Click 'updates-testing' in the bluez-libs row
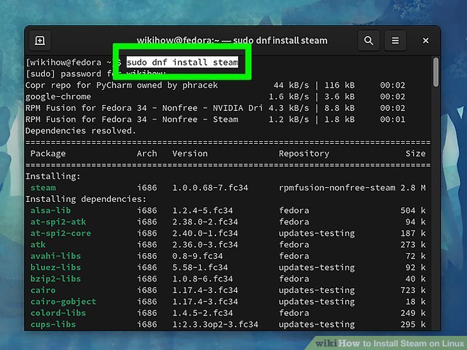This screenshot has height=350, width=467. point(317,267)
